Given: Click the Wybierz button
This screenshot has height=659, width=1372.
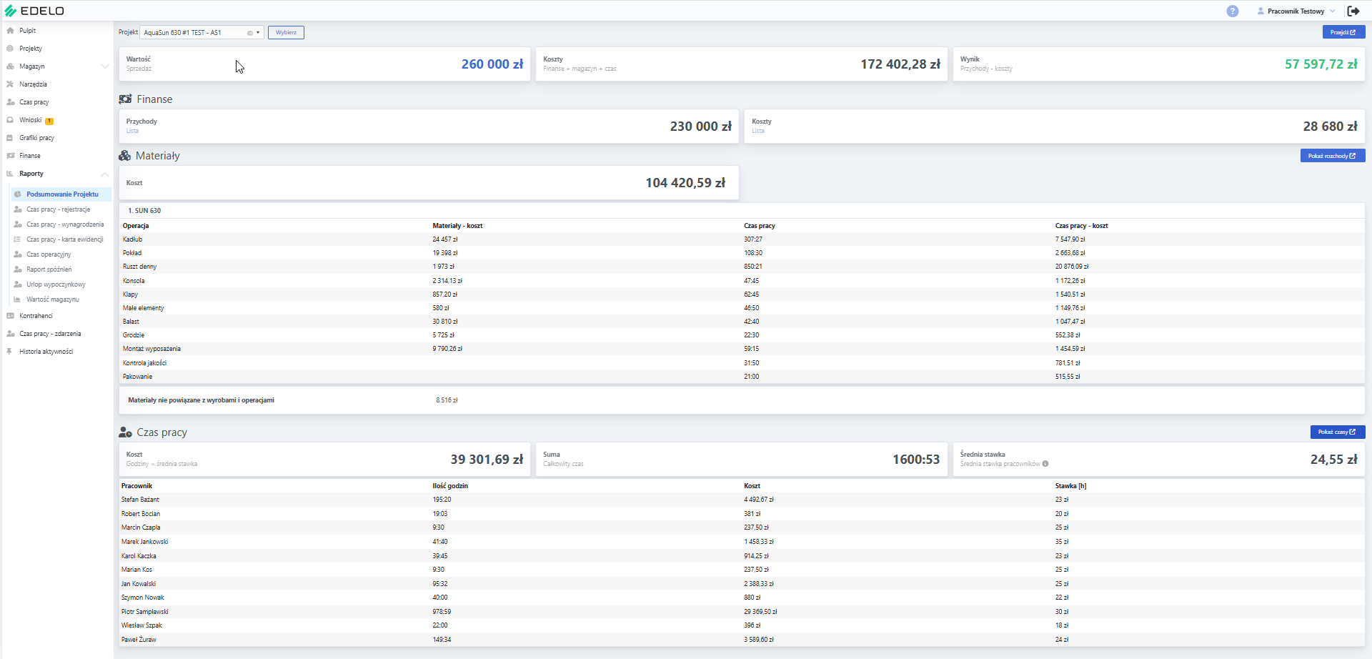Looking at the screenshot, I should 286,33.
